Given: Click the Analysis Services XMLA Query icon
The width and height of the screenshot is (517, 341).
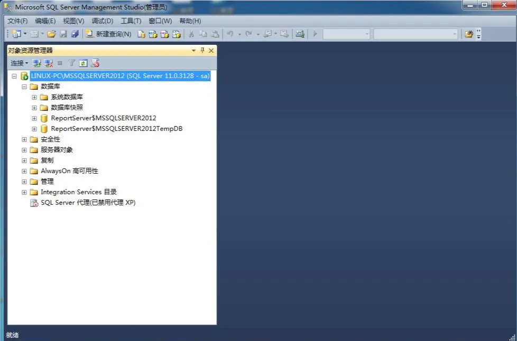Looking at the screenshot, I should click(177, 34).
